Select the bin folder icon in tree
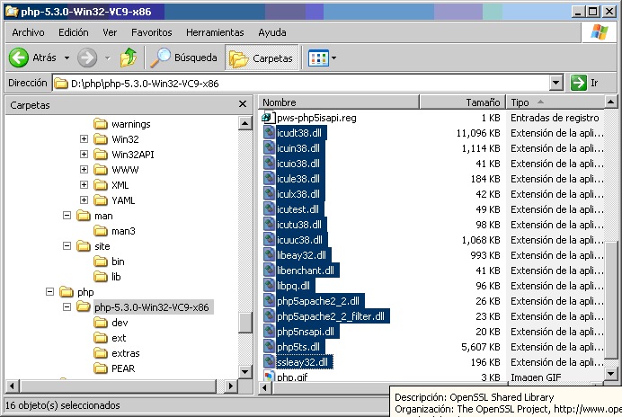Image resolution: width=622 pixels, height=417 pixels. 101,261
